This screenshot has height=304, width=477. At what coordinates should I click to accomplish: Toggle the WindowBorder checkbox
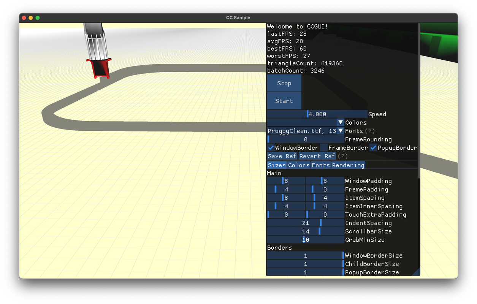tap(271, 147)
